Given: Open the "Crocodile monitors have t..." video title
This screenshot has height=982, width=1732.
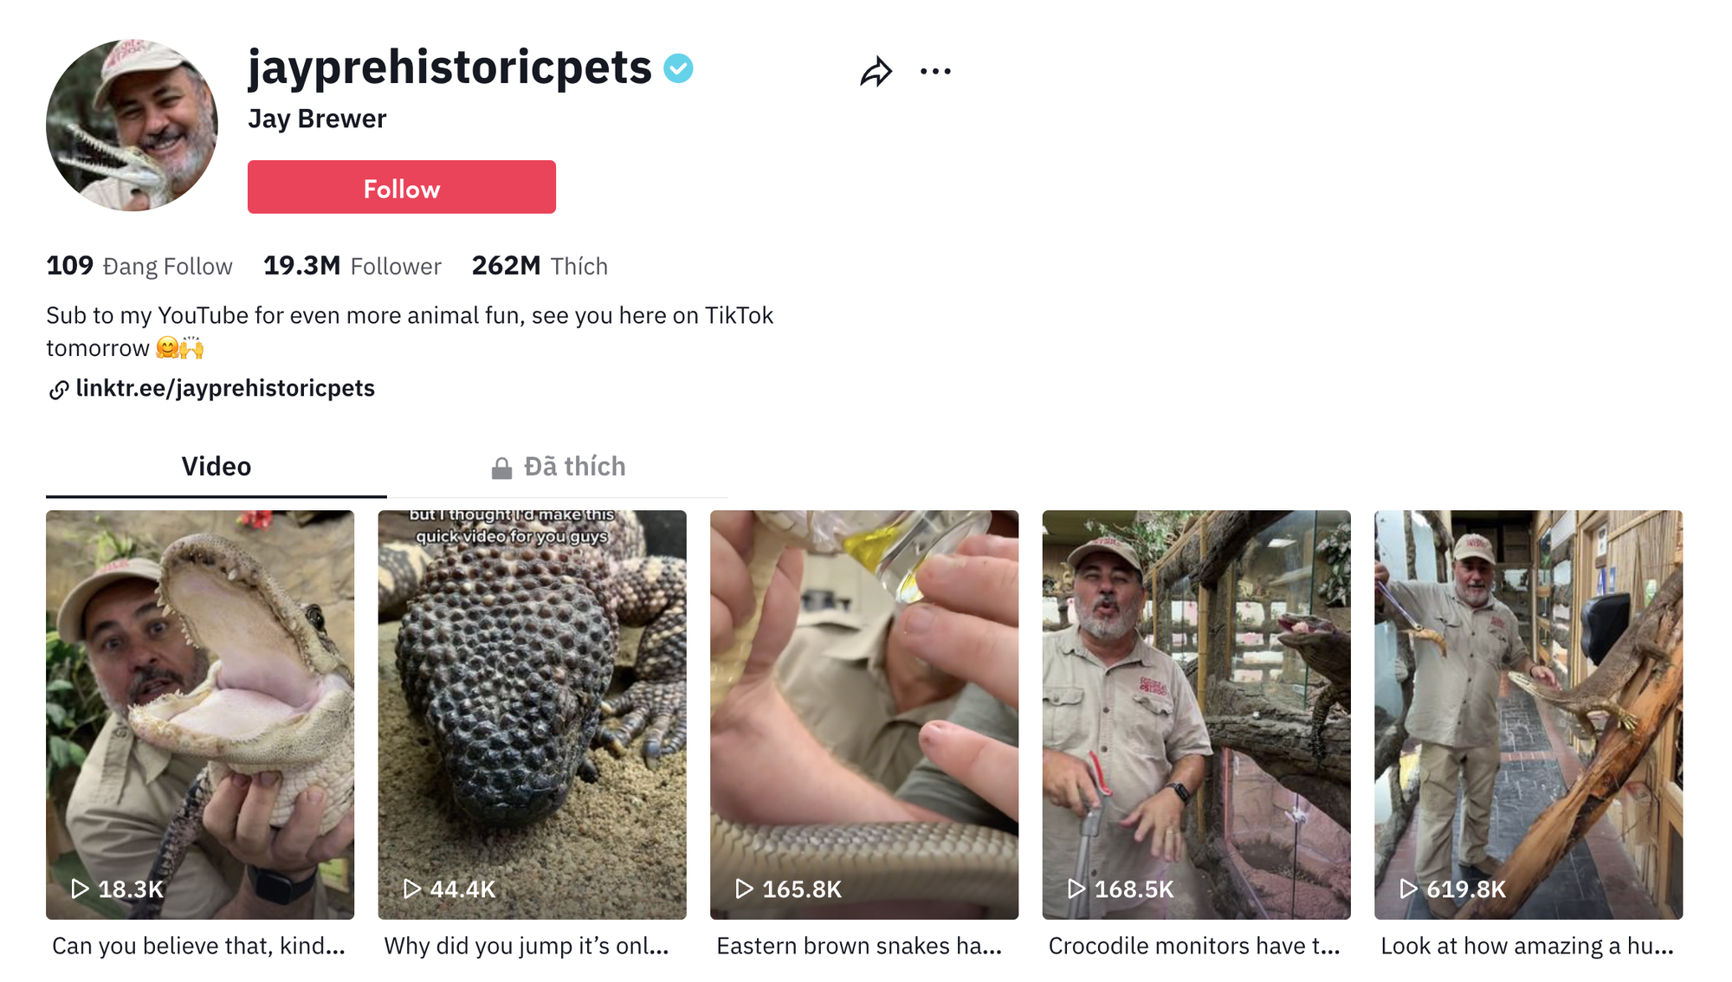Looking at the screenshot, I should coord(1194,946).
